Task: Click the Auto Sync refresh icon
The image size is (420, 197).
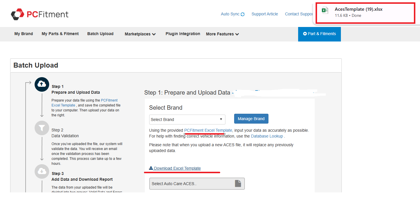Action: coord(243,14)
